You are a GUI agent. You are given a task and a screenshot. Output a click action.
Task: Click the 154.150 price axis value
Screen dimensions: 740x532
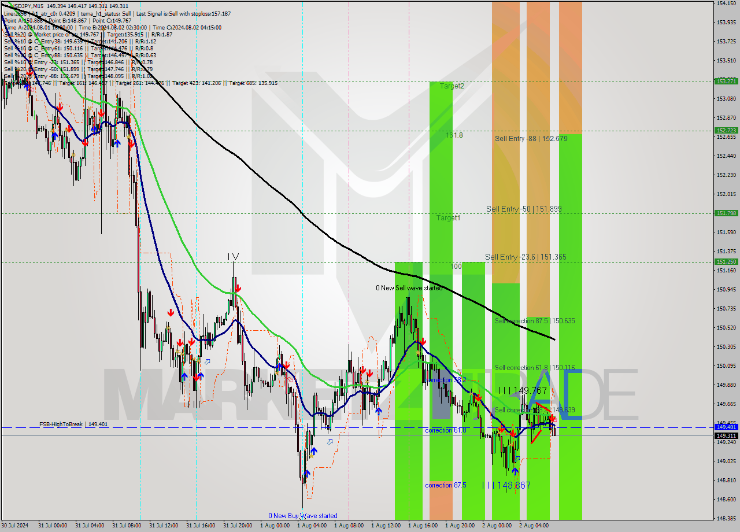tap(726, 3)
